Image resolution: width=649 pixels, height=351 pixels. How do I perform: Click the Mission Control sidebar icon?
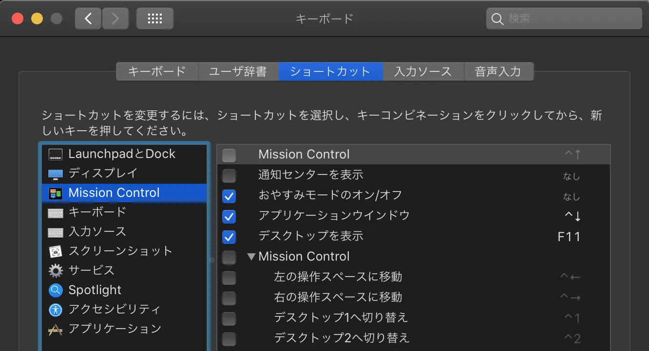coord(56,193)
